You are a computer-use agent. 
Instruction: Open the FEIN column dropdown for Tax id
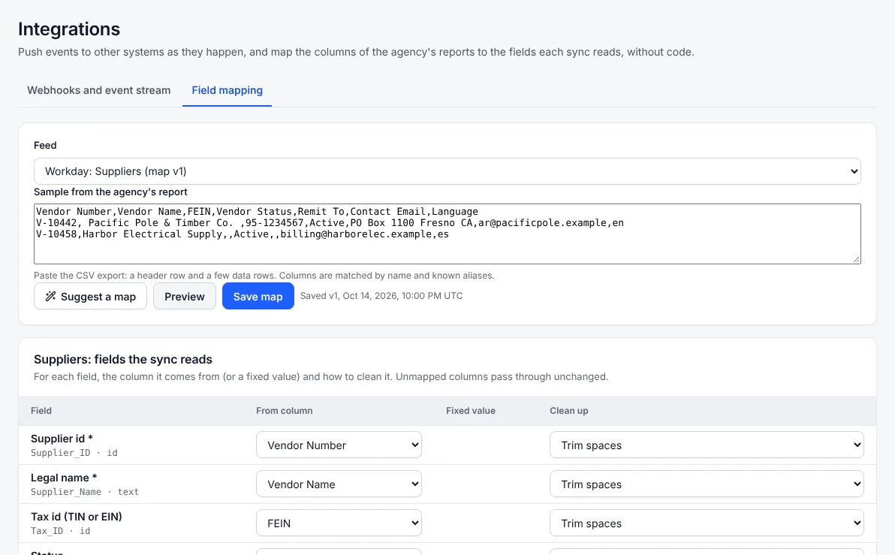point(339,523)
